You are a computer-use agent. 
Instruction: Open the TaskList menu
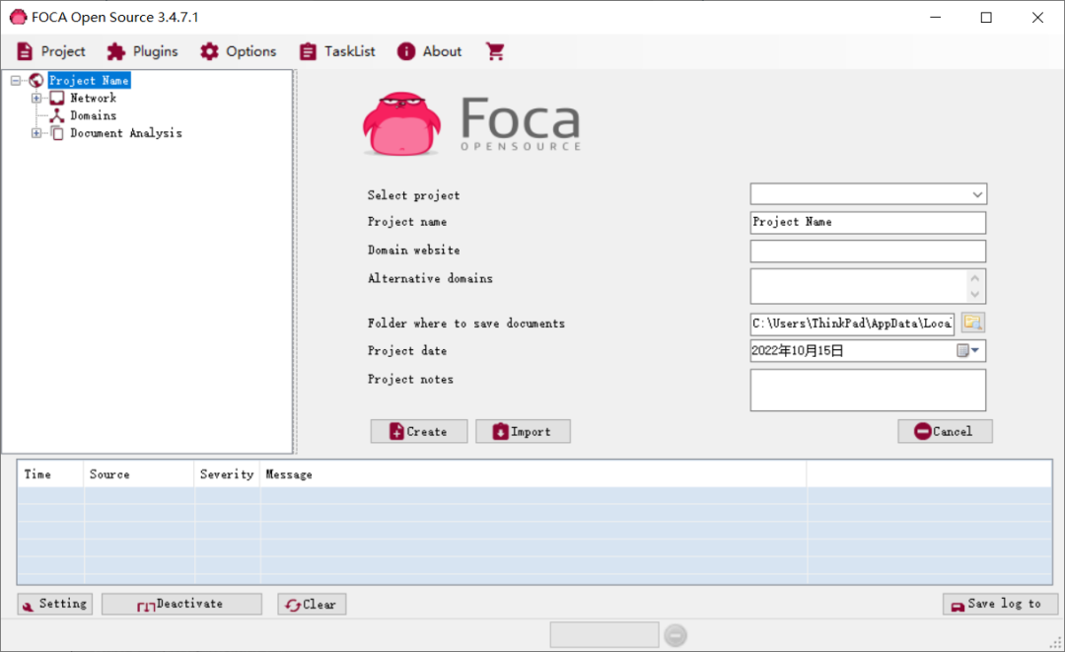point(337,51)
